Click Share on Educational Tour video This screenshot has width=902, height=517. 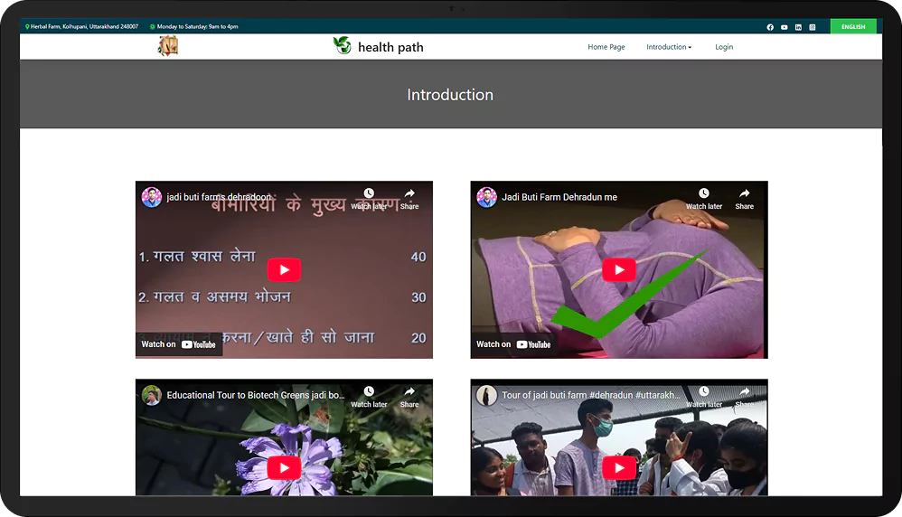click(409, 398)
